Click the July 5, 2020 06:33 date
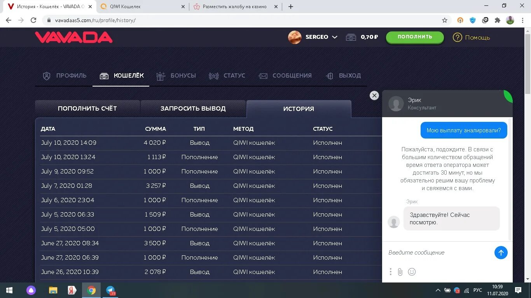Viewport: 531px width, 298px height. [x=68, y=215]
